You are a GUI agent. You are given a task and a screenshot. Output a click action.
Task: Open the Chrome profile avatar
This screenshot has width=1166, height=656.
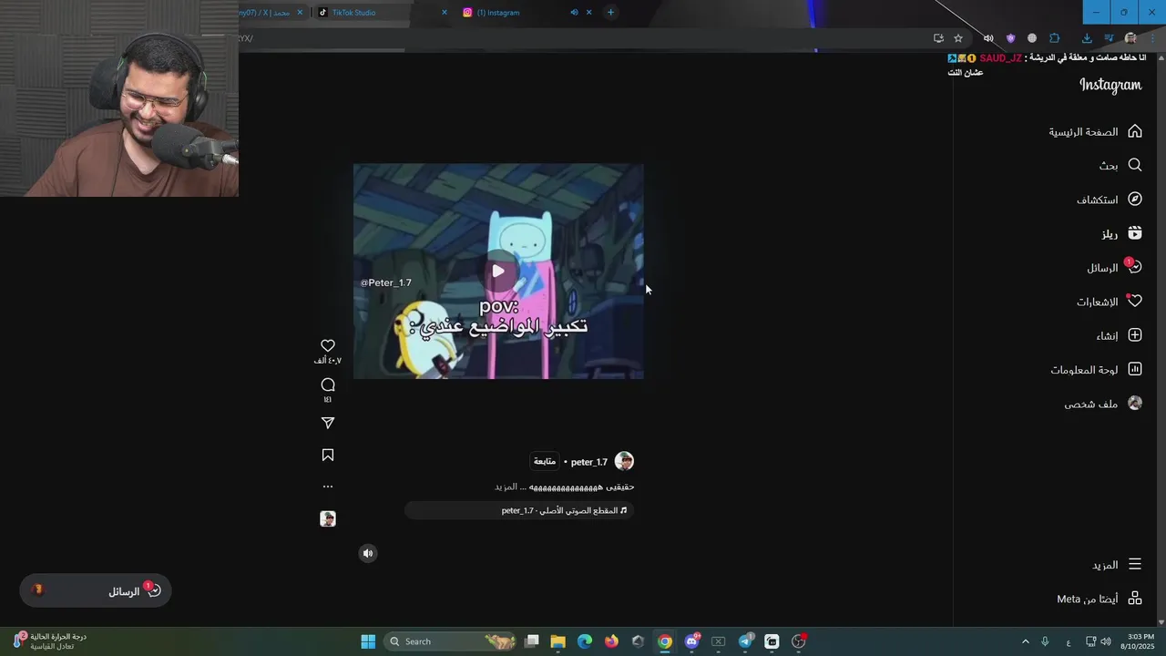1130,38
